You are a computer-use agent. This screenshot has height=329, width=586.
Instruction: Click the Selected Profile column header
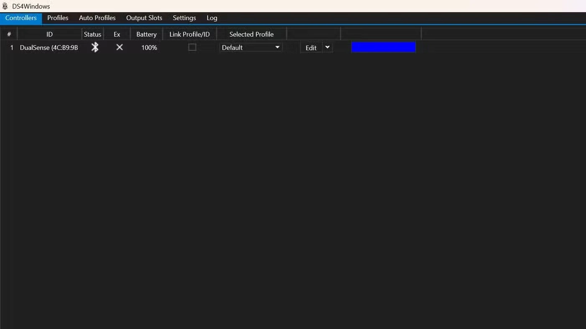click(251, 34)
